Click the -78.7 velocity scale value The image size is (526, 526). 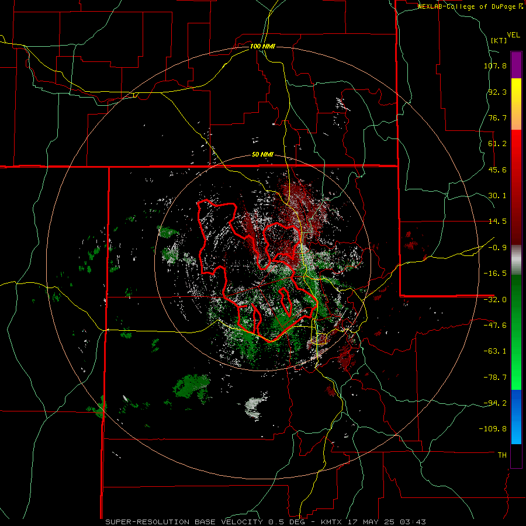click(495, 378)
